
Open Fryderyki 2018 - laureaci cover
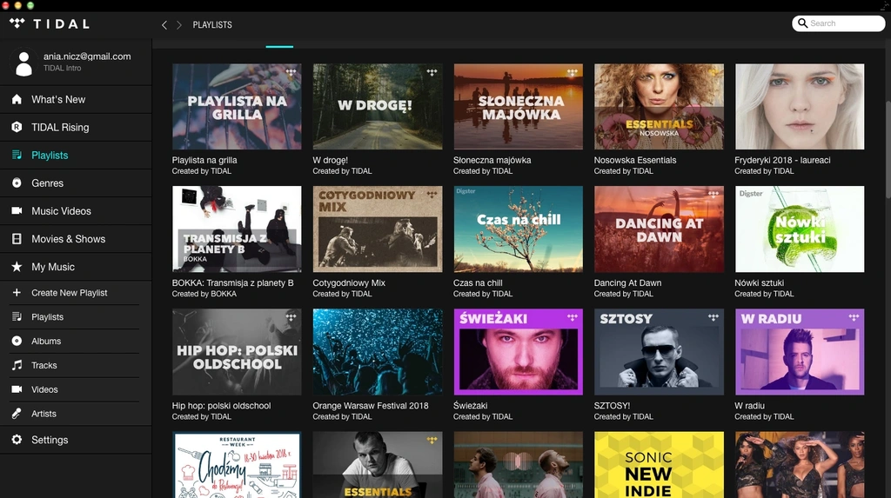tap(800, 107)
